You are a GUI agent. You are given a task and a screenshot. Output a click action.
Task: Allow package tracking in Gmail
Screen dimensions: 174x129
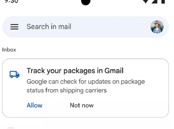[34, 105]
